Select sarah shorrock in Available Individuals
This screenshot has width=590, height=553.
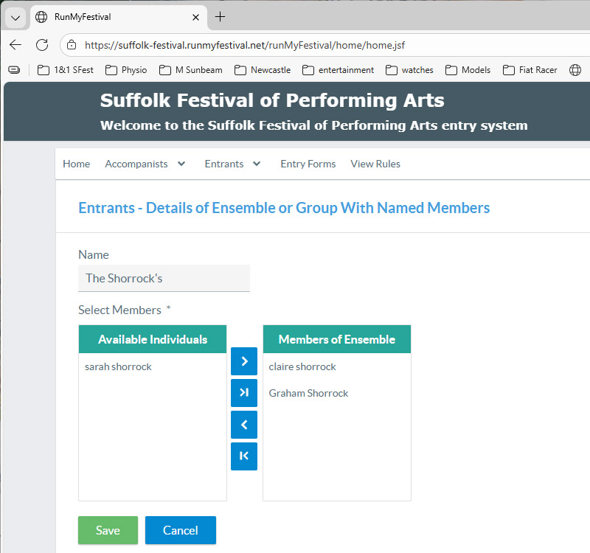[x=118, y=366]
